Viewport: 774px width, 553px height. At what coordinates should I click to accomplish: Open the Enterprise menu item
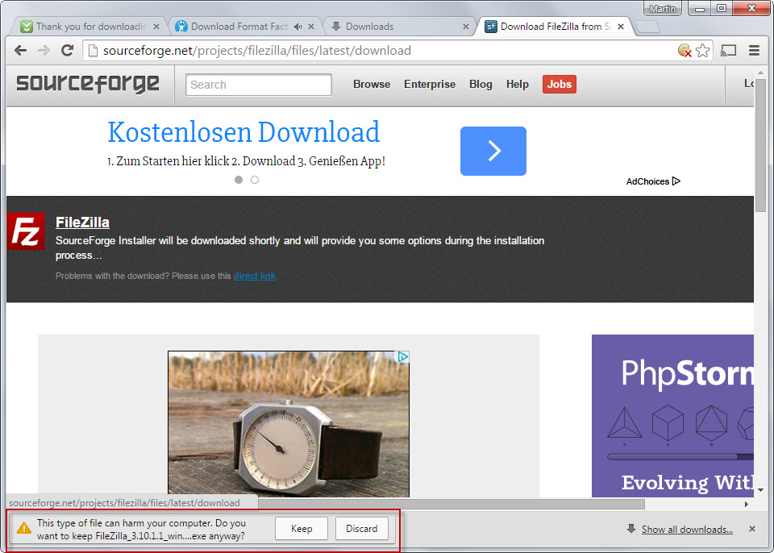(x=430, y=84)
